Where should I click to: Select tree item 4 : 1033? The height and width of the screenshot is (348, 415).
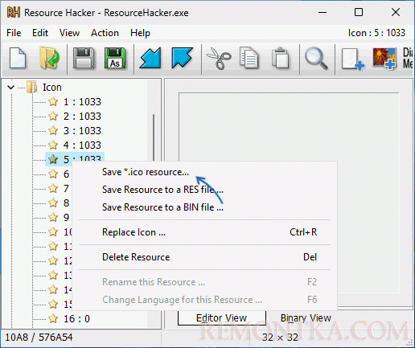point(82,145)
